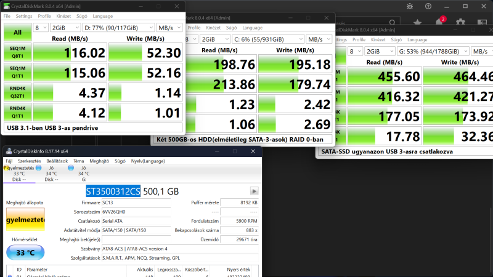Open Téma menu in CrystalDiskInfo

(x=79, y=161)
